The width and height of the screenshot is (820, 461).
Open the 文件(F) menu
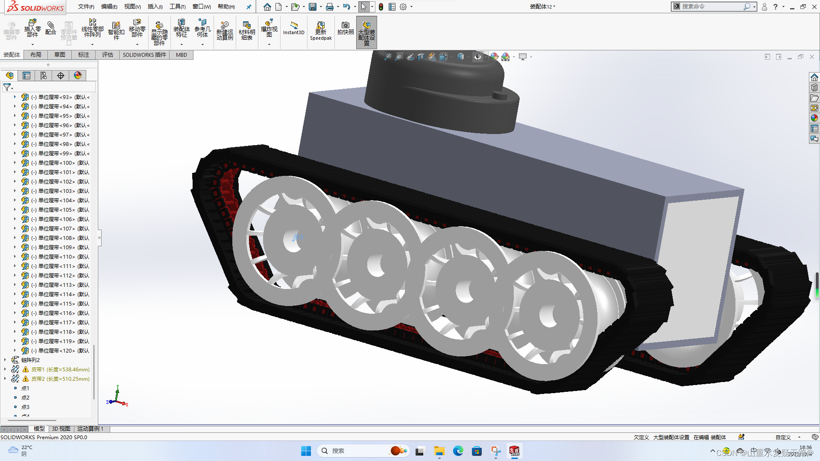pyautogui.click(x=86, y=7)
